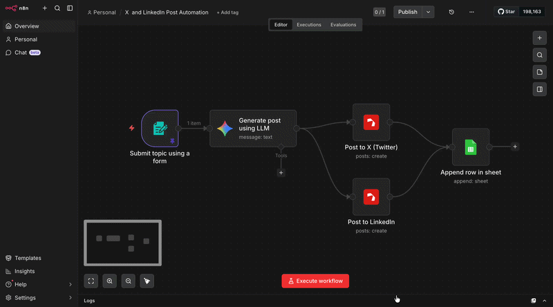
Task: Open the Publish dropdown arrow
Action: (x=428, y=12)
